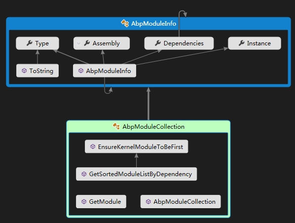Click the cube icon on ToString method

click(24, 71)
